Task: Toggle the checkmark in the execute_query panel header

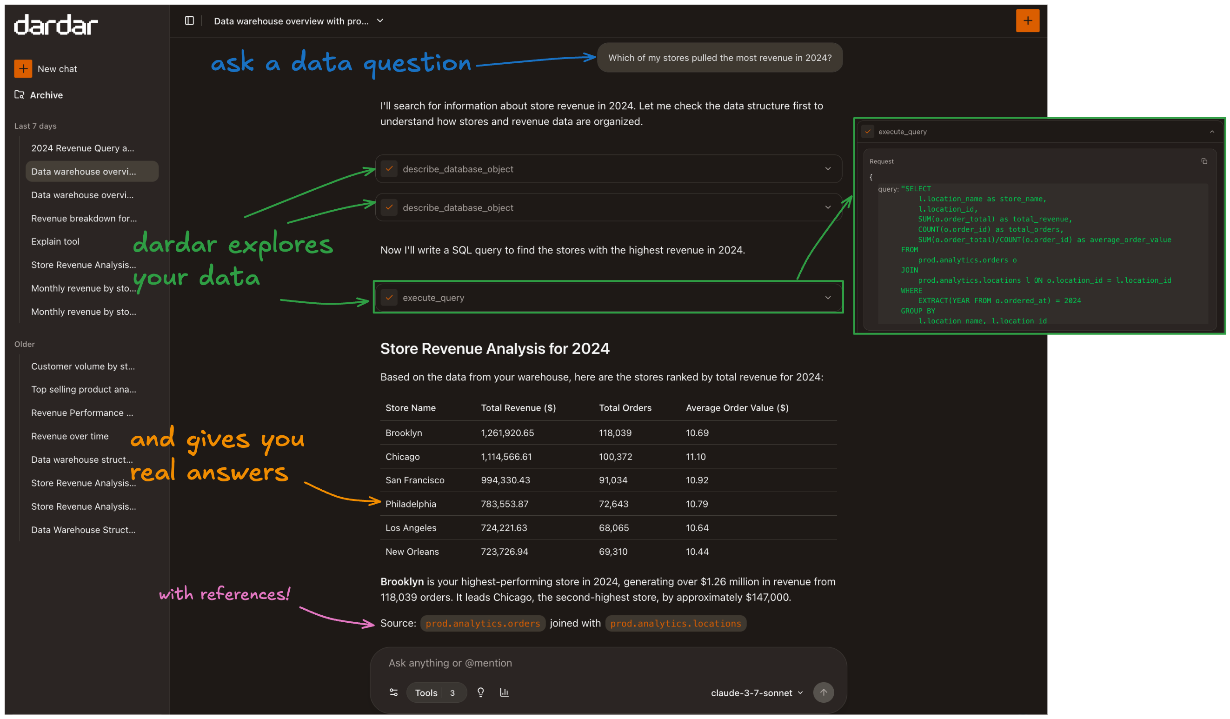Action: (868, 131)
